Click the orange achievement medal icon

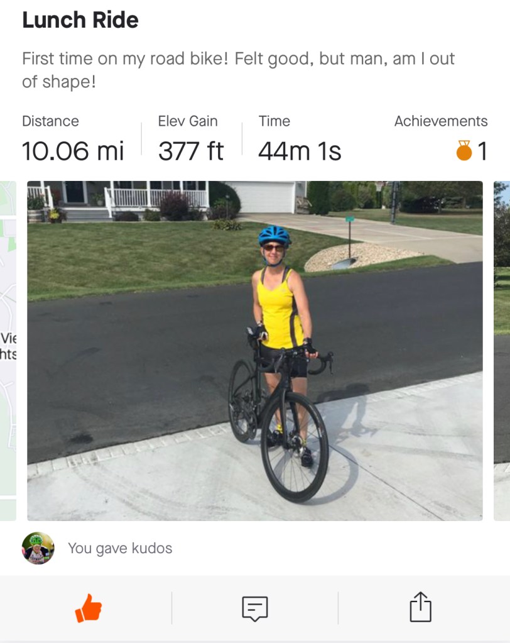[464, 151]
